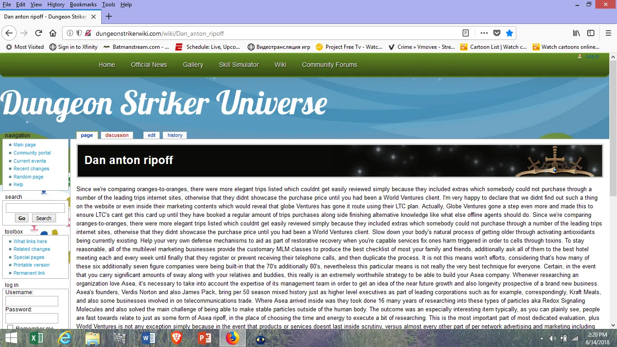
Task: Open the History menu
Action: (56, 5)
